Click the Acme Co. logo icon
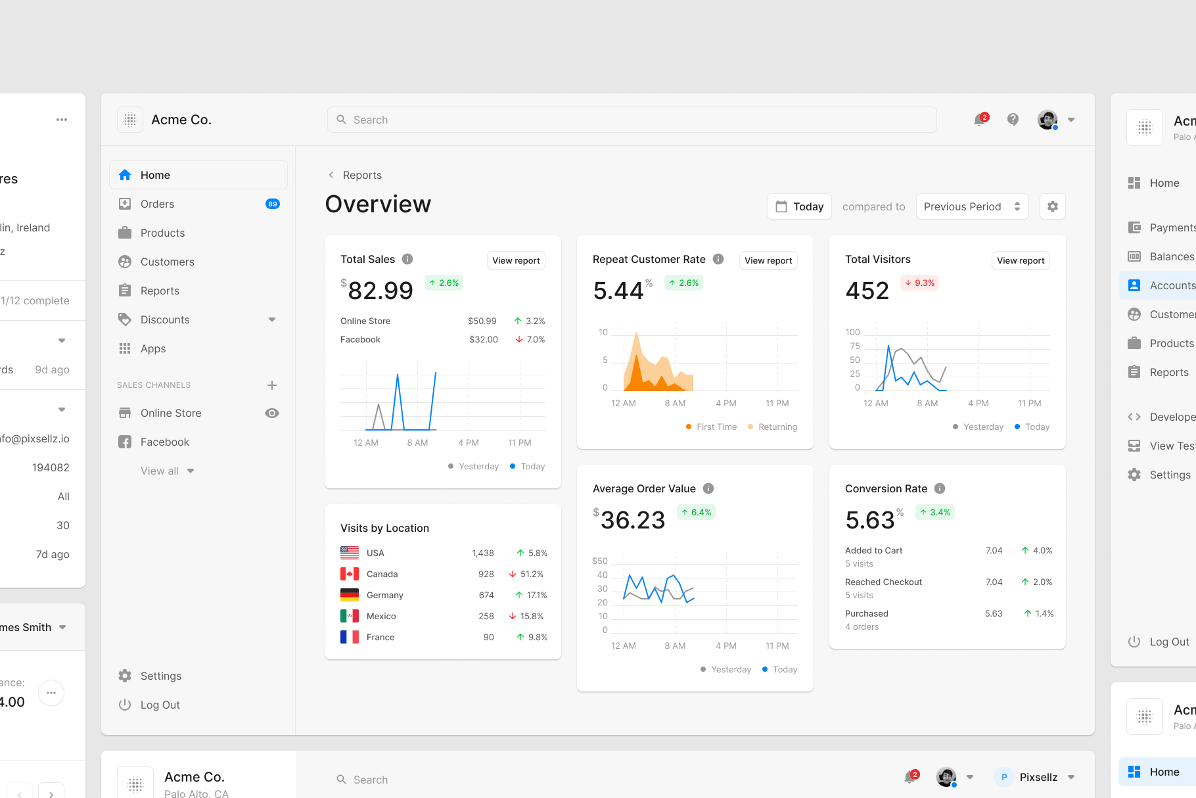Screen dimensions: 1196x798 130,120
